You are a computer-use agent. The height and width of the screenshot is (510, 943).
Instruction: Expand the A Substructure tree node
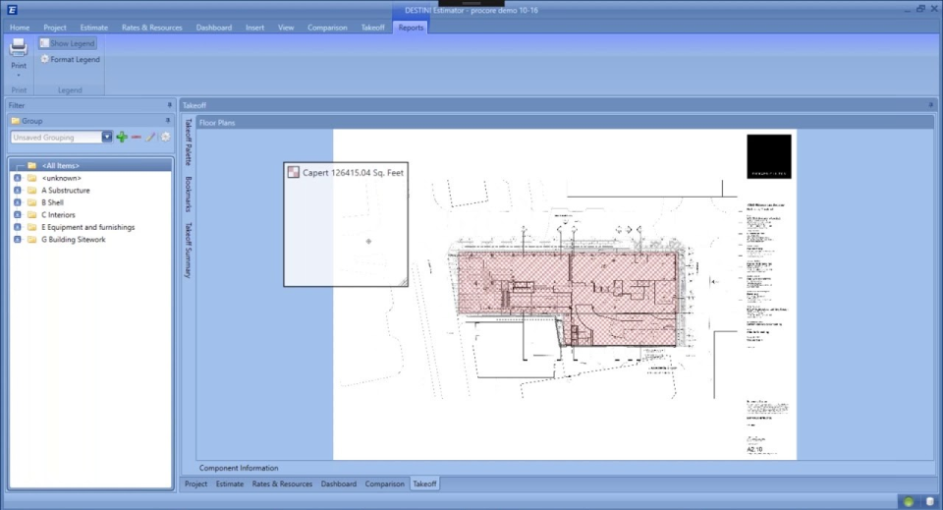pos(18,191)
